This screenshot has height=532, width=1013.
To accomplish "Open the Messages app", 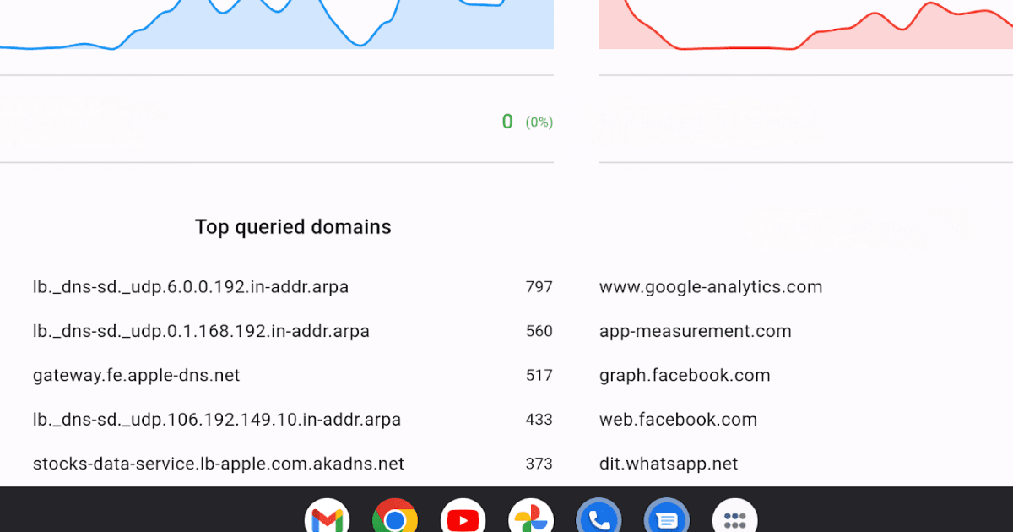I will pos(667,516).
